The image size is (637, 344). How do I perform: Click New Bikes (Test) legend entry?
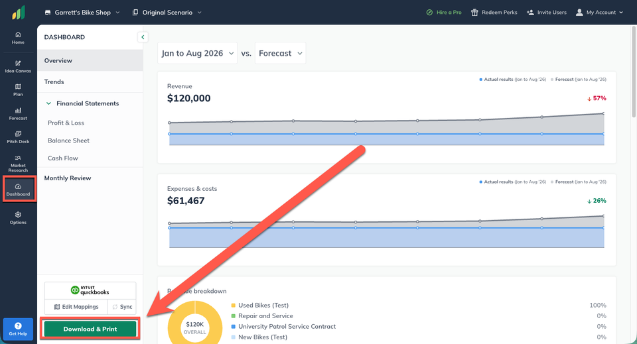click(259, 337)
